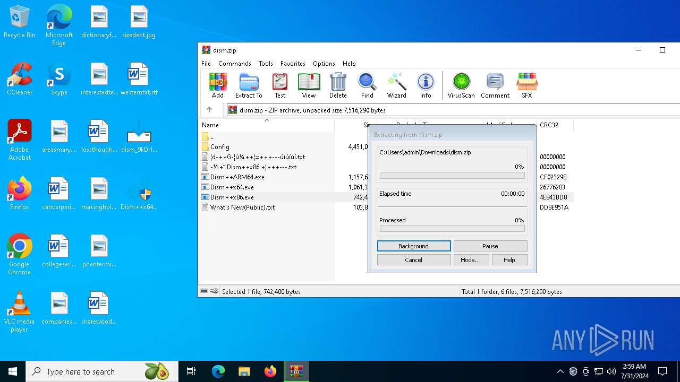Start VirusScan on the archive
The width and height of the screenshot is (680, 382).
tap(461, 85)
